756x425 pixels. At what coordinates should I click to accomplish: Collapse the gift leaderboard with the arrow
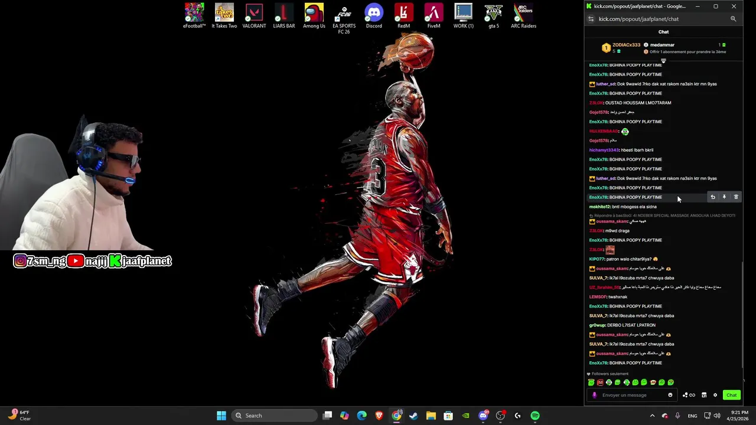pyautogui.click(x=663, y=61)
